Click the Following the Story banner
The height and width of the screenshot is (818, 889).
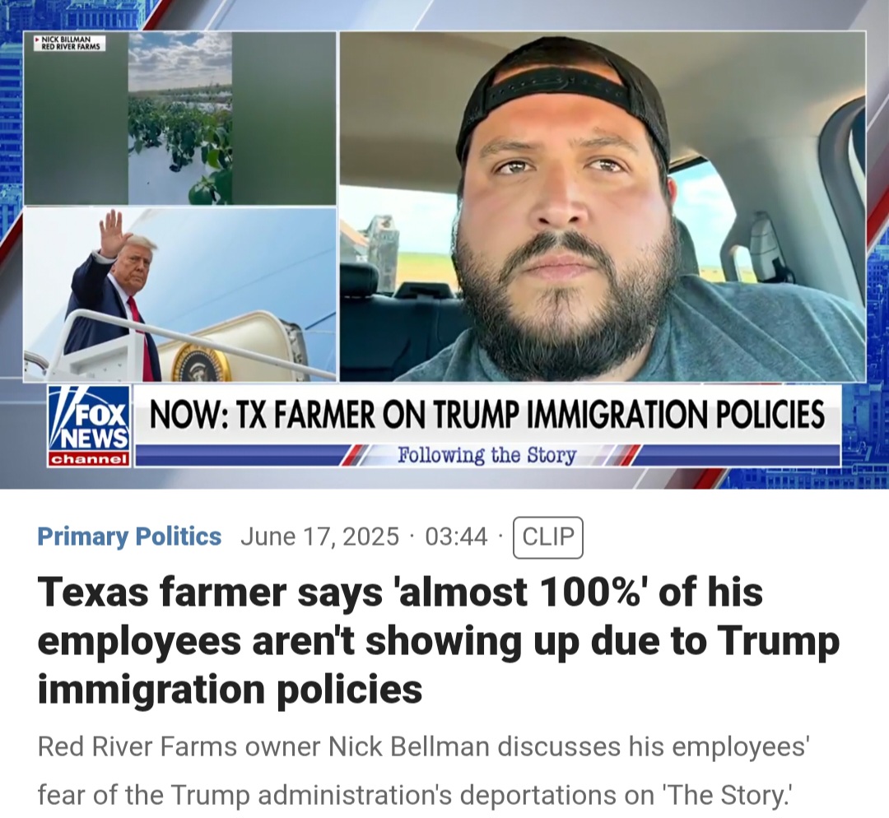click(x=486, y=456)
